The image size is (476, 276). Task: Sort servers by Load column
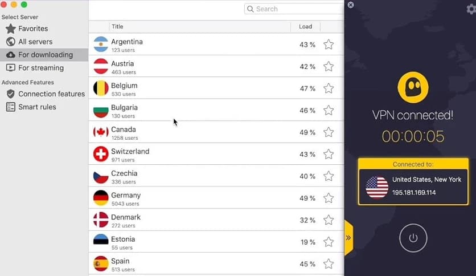point(305,27)
